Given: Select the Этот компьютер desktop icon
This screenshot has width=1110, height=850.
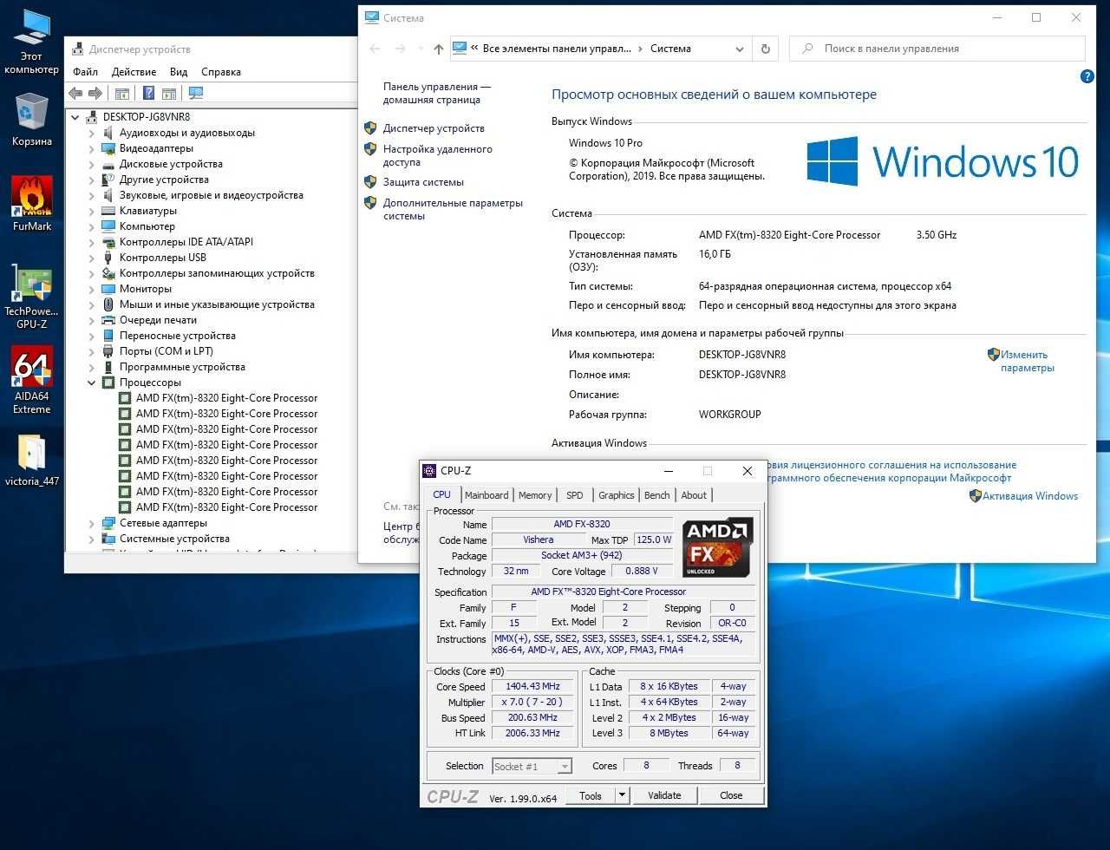Looking at the screenshot, I should coord(32,41).
